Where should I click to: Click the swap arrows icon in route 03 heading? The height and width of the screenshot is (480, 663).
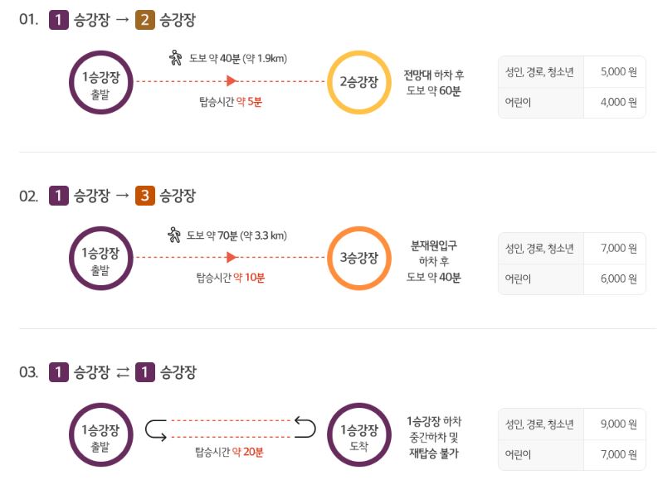pos(123,373)
